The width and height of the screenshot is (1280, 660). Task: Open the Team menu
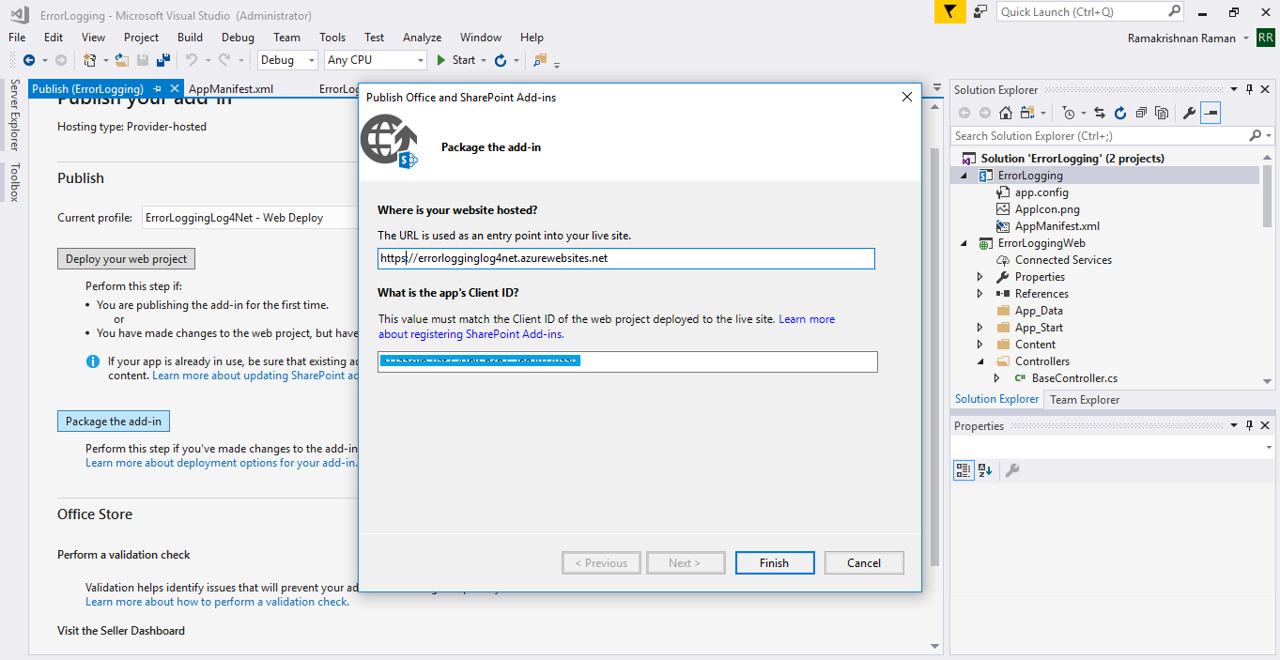286,38
